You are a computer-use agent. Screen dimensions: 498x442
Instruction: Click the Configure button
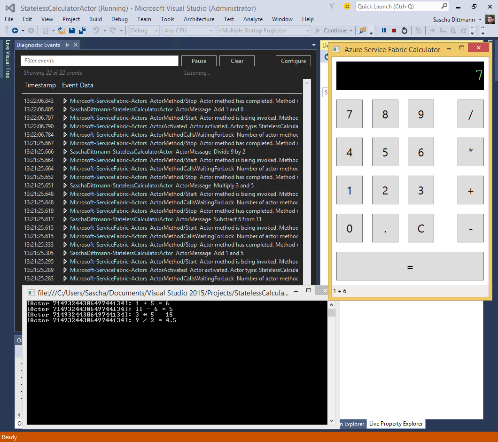tap(293, 61)
